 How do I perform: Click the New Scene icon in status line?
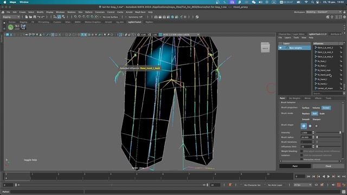pyautogui.click(x=27, y=17)
